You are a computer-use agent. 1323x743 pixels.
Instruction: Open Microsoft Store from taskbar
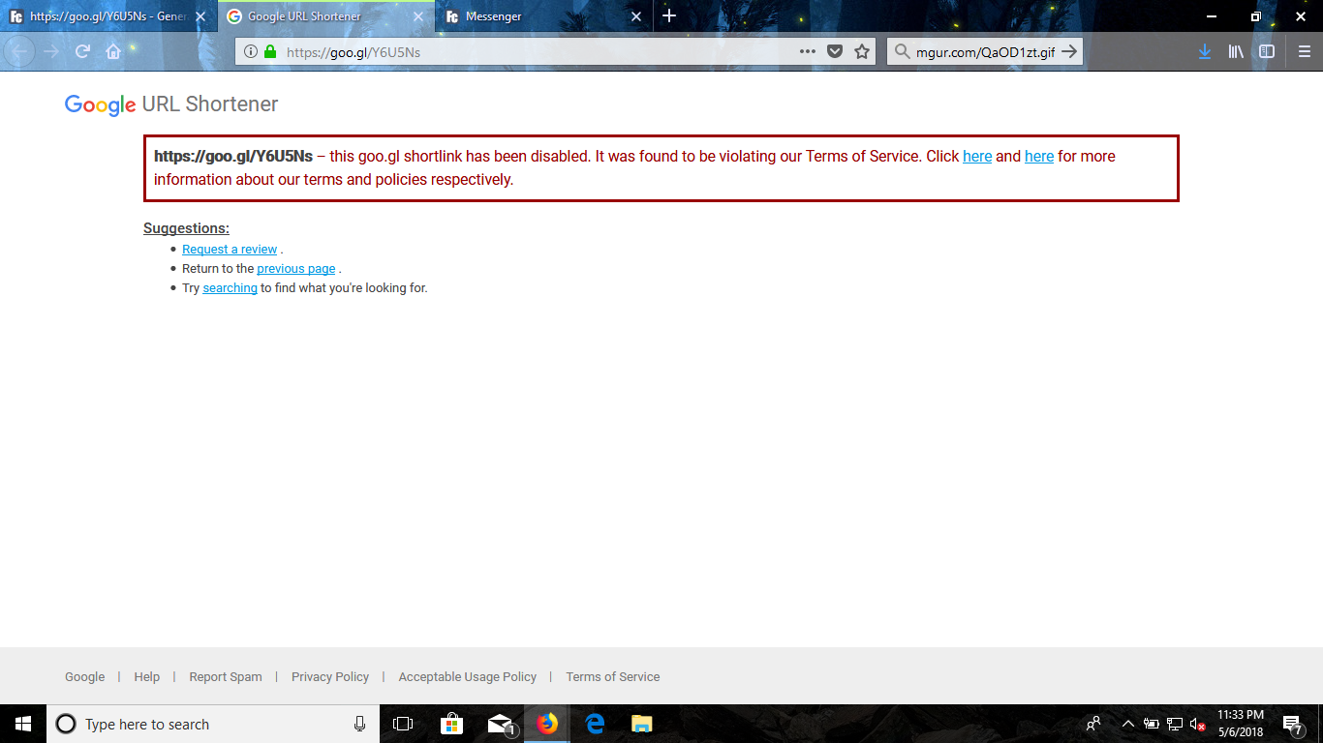451,724
